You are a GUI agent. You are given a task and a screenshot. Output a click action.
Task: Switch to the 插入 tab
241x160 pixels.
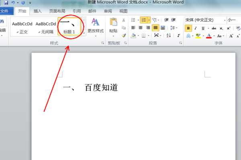(38, 11)
